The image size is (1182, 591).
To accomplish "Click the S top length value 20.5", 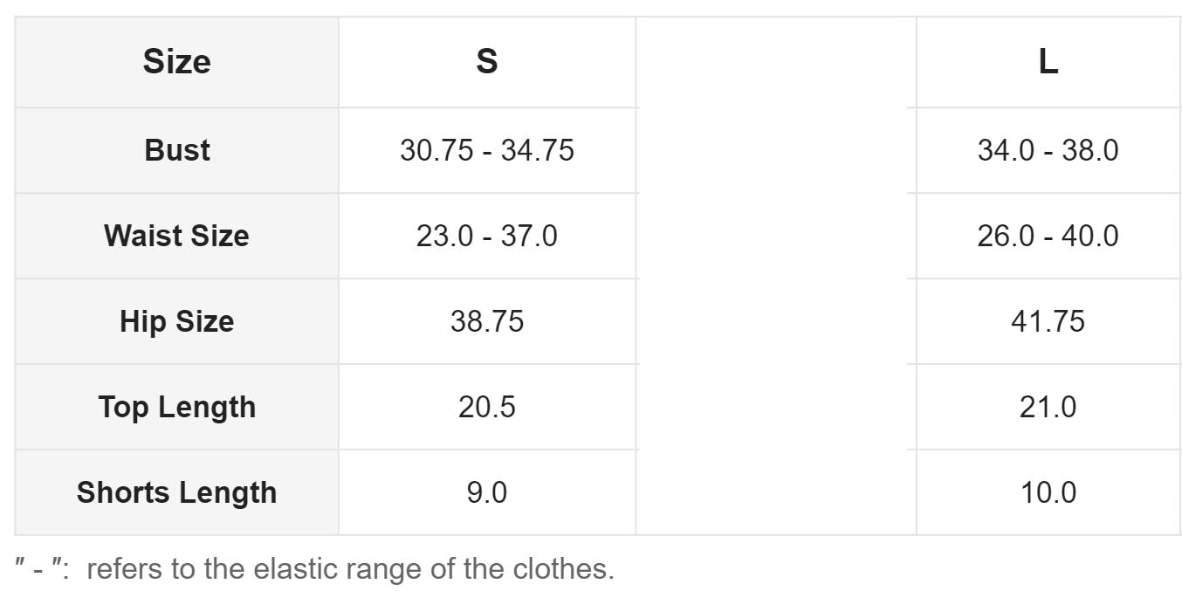I will (x=487, y=407).
